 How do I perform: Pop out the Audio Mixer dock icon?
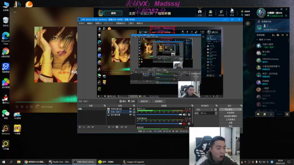point(192,106)
